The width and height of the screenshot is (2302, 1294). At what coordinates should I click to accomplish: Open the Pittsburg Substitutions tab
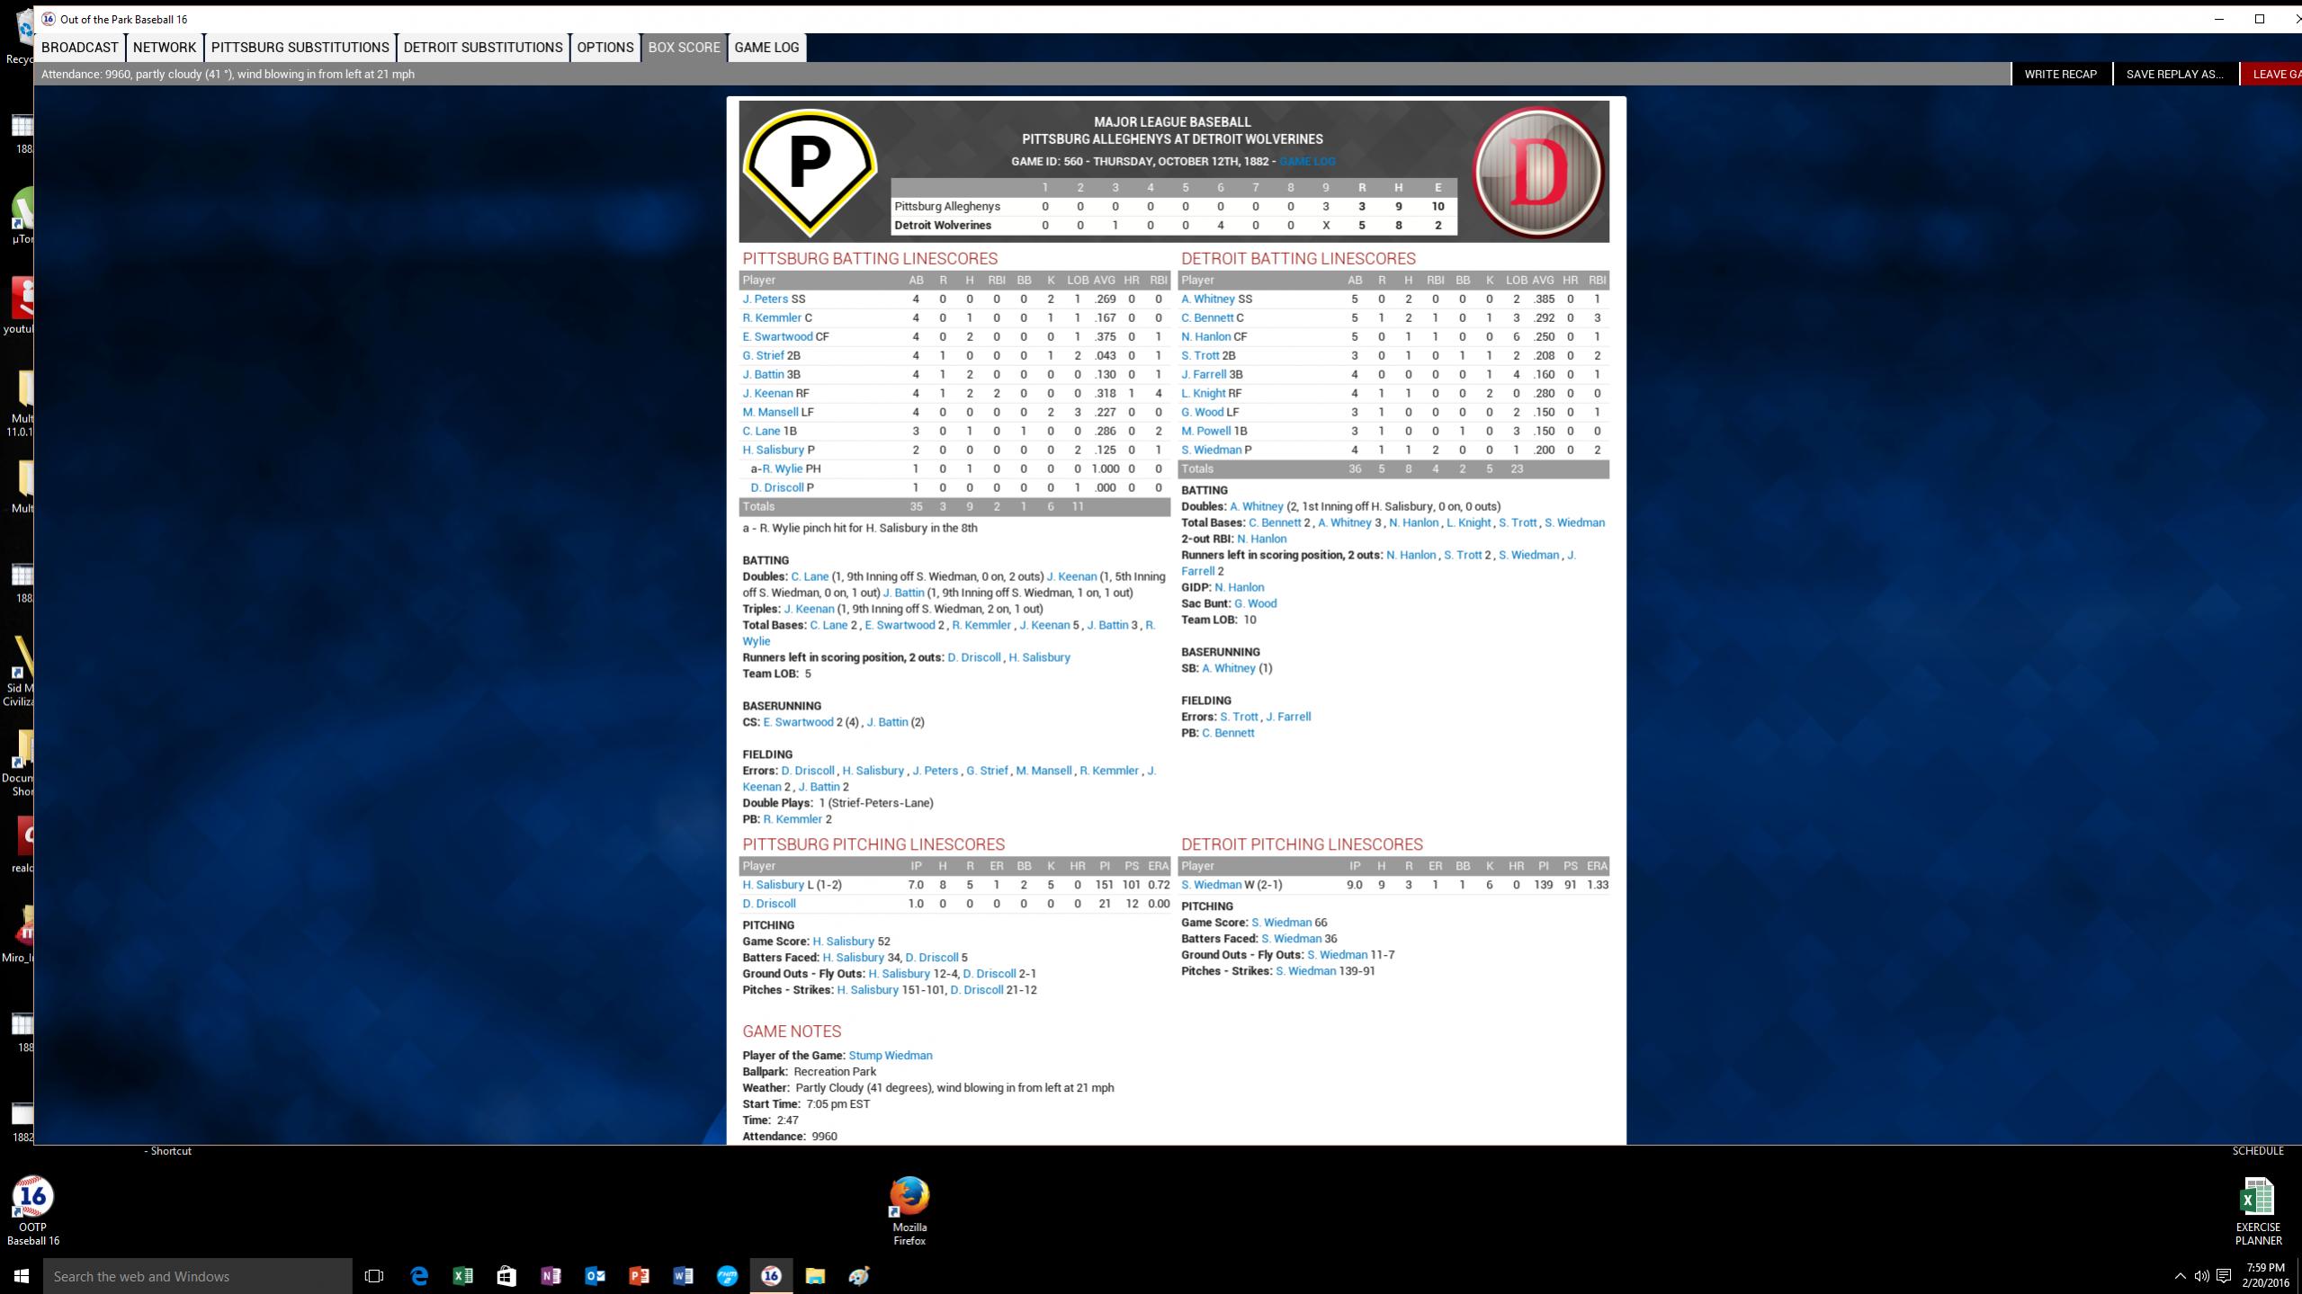(x=300, y=48)
